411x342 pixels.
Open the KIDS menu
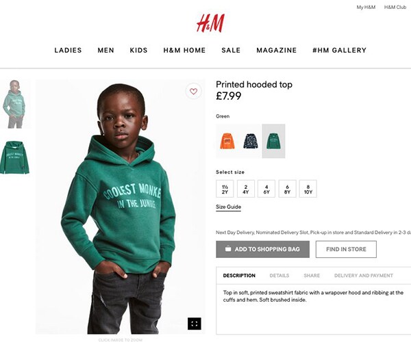coord(138,50)
